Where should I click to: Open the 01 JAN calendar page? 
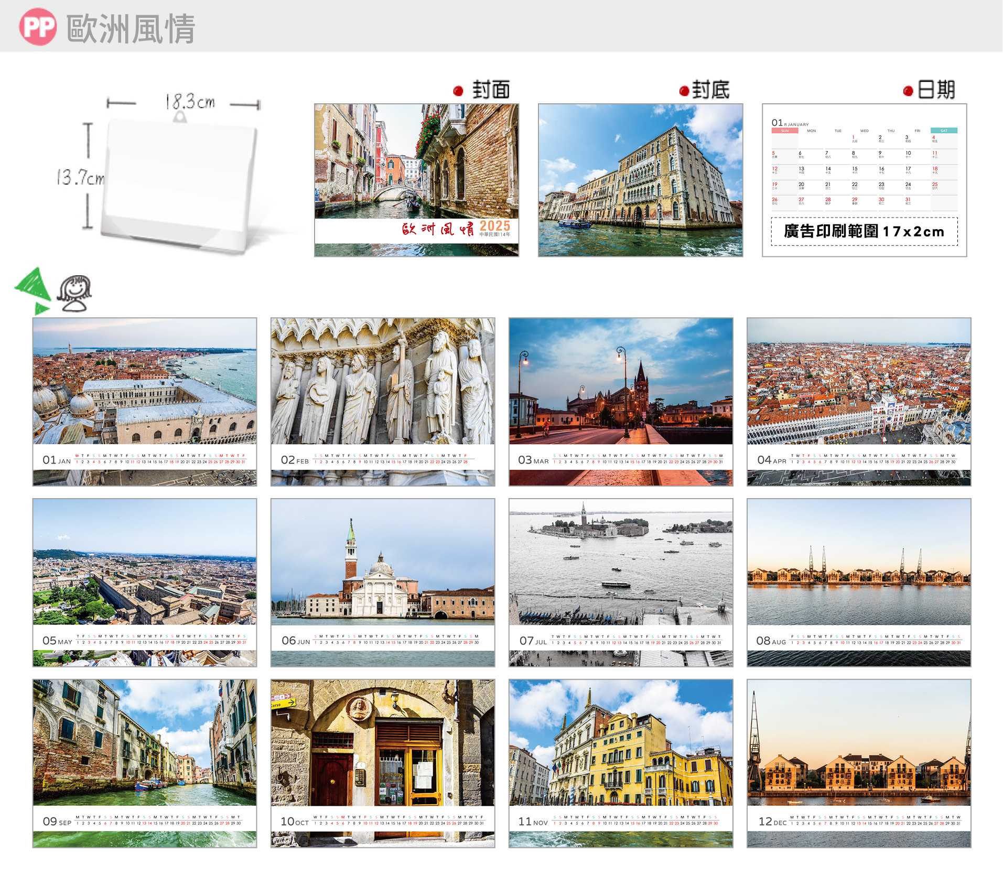(145, 402)
